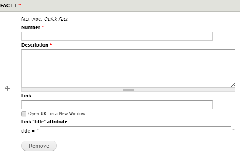The width and height of the screenshot is (240, 164).
Task: Click the "Open URL in a New Window" label text
Action: click(x=57, y=113)
